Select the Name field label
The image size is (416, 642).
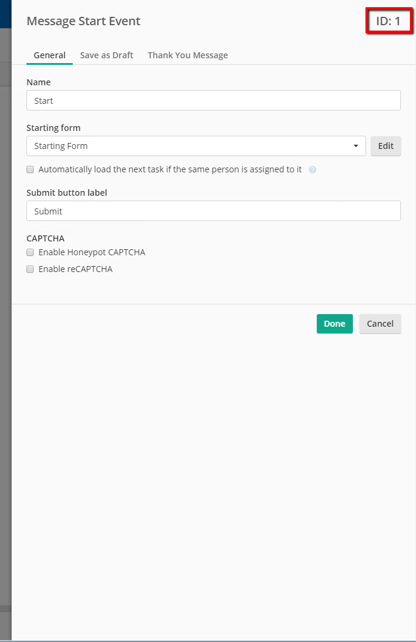(x=38, y=82)
